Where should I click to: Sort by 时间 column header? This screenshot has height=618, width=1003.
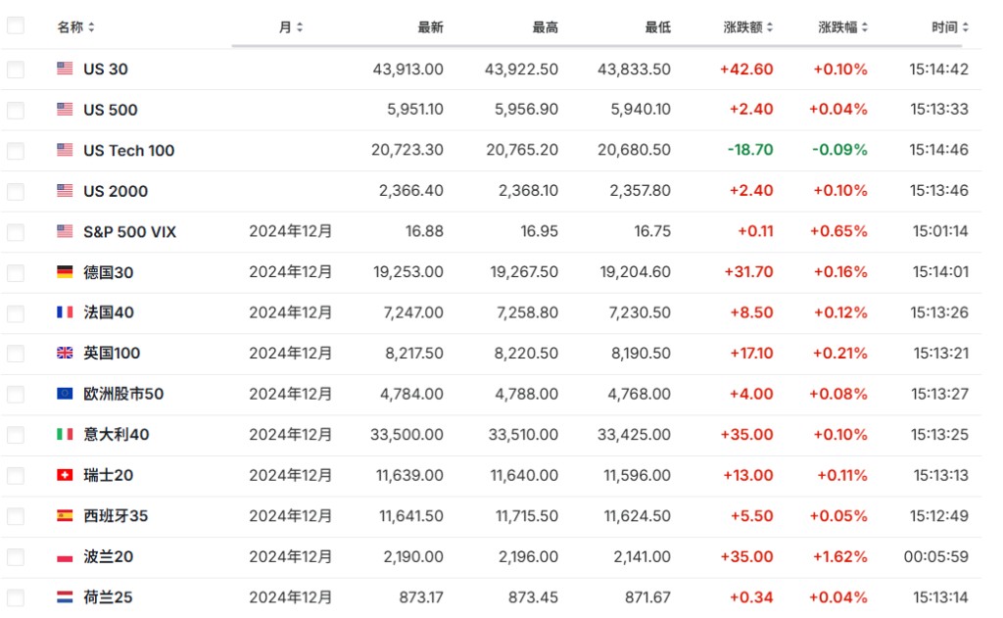[x=950, y=26]
